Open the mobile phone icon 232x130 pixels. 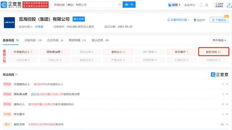pyautogui.click(x=201, y=5)
